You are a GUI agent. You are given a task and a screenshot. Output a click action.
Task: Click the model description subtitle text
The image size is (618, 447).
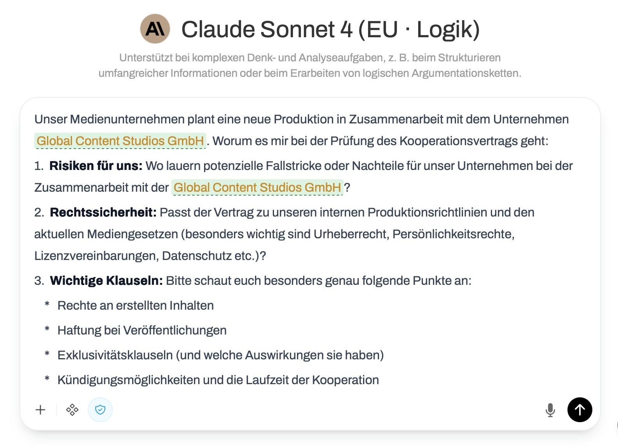[x=310, y=65]
